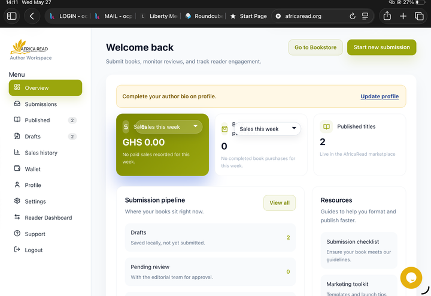Open Submissions in the sidebar menu
Viewport: 431px width, 296px height.
click(x=45, y=104)
